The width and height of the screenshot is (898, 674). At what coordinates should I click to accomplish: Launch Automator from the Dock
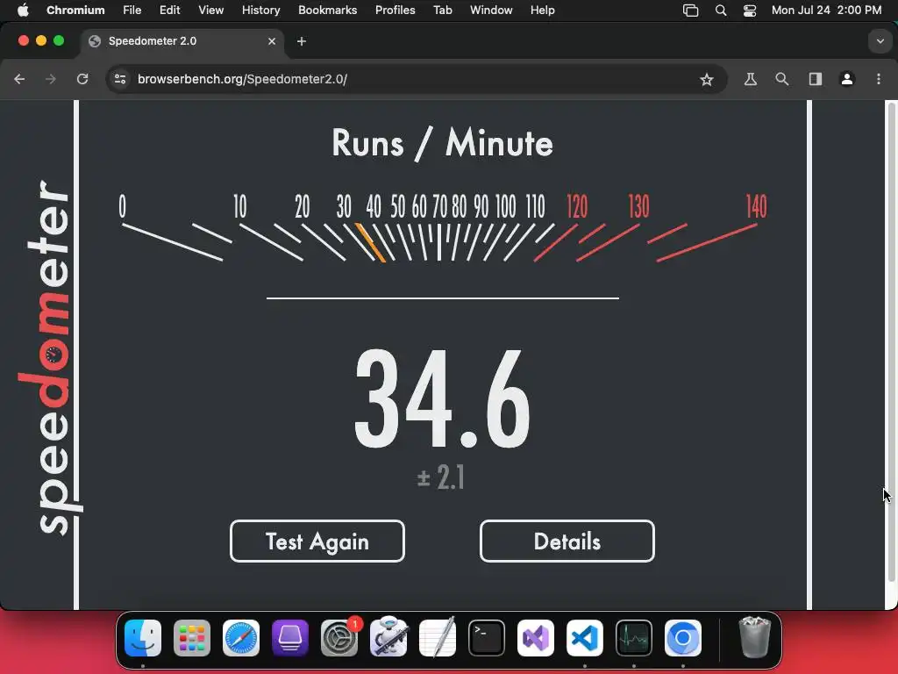[388, 637]
